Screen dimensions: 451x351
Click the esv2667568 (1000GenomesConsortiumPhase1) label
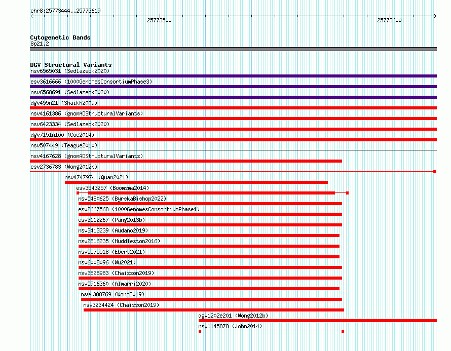pyautogui.click(x=139, y=209)
